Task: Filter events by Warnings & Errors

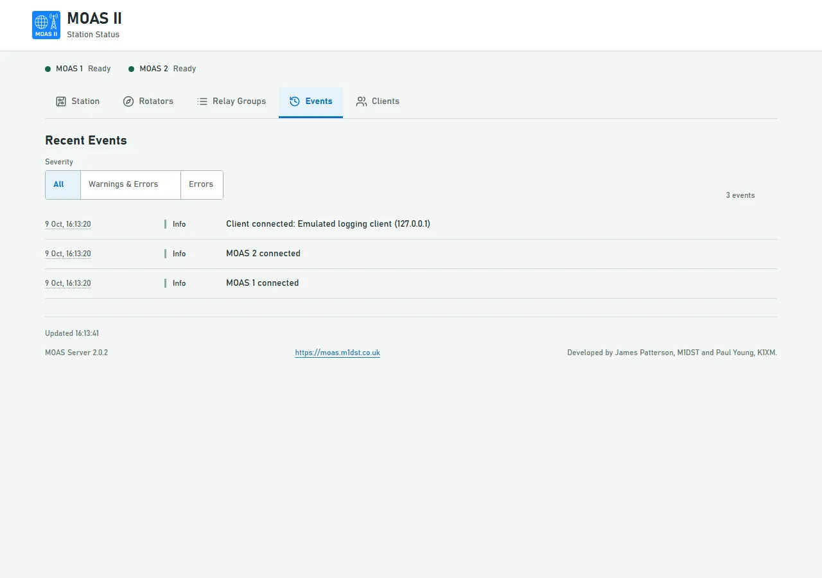Action: [130, 185]
